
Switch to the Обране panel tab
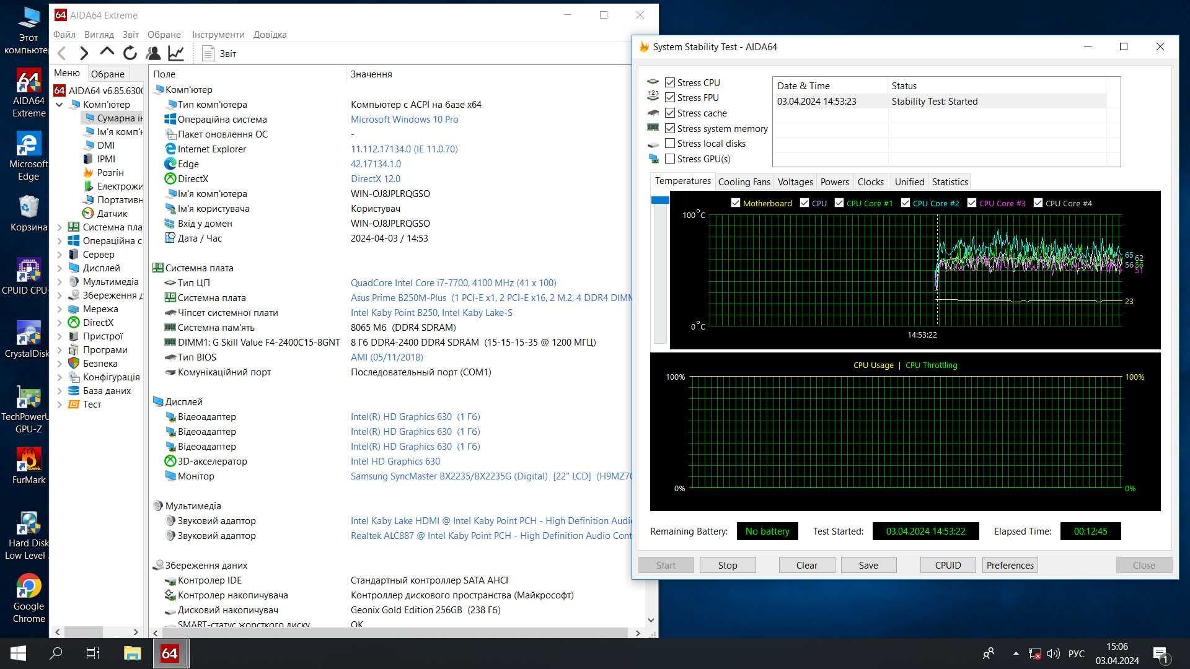108,74
